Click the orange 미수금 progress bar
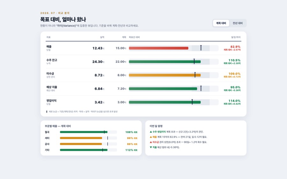This screenshot has width=287, height=179. click(165, 75)
